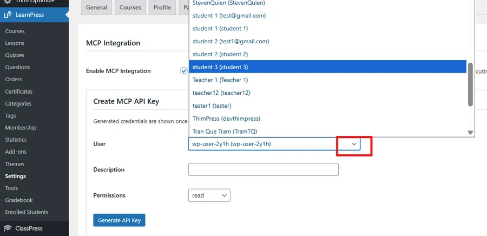Image resolution: width=487 pixels, height=236 pixels.
Task: Switch to the Profile tab
Action: tap(162, 8)
